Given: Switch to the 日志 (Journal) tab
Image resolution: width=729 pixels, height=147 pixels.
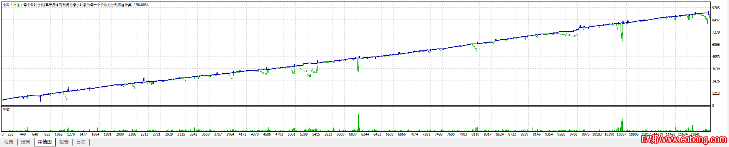Looking at the screenshot, I should pyautogui.click(x=81, y=142).
